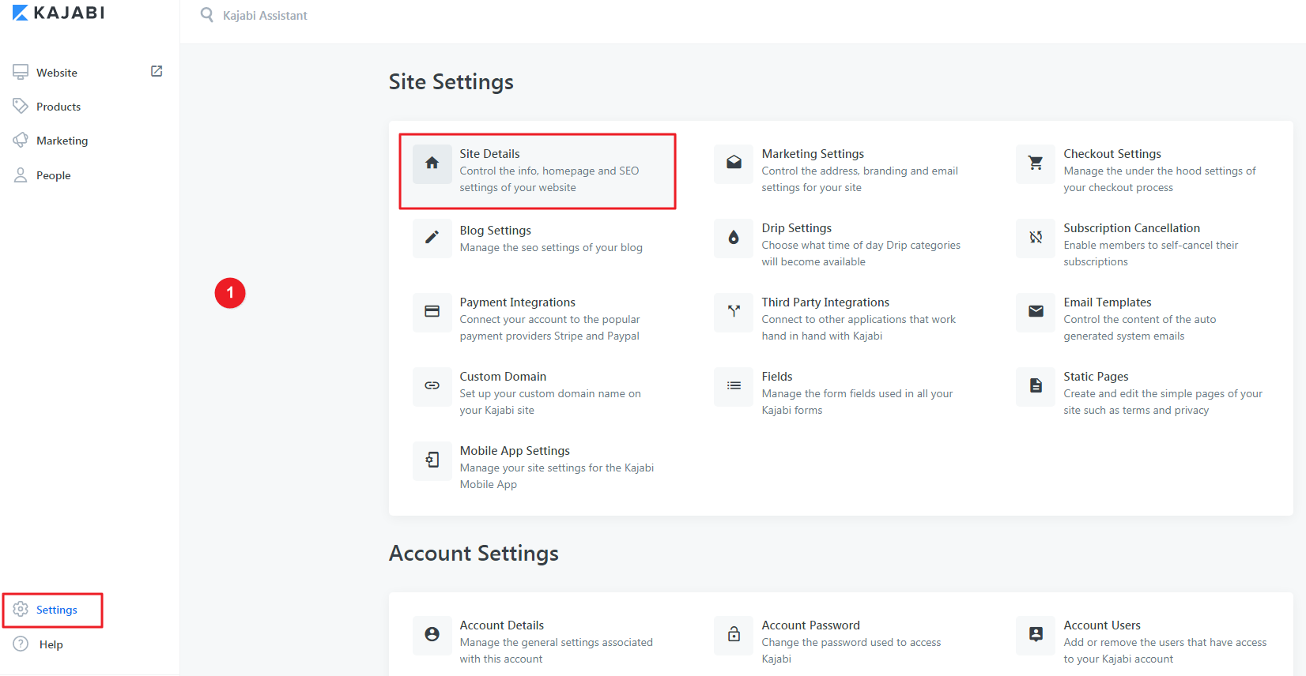This screenshot has height=676, width=1306.
Task: Open Account Password link
Action: tap(811, 625)
